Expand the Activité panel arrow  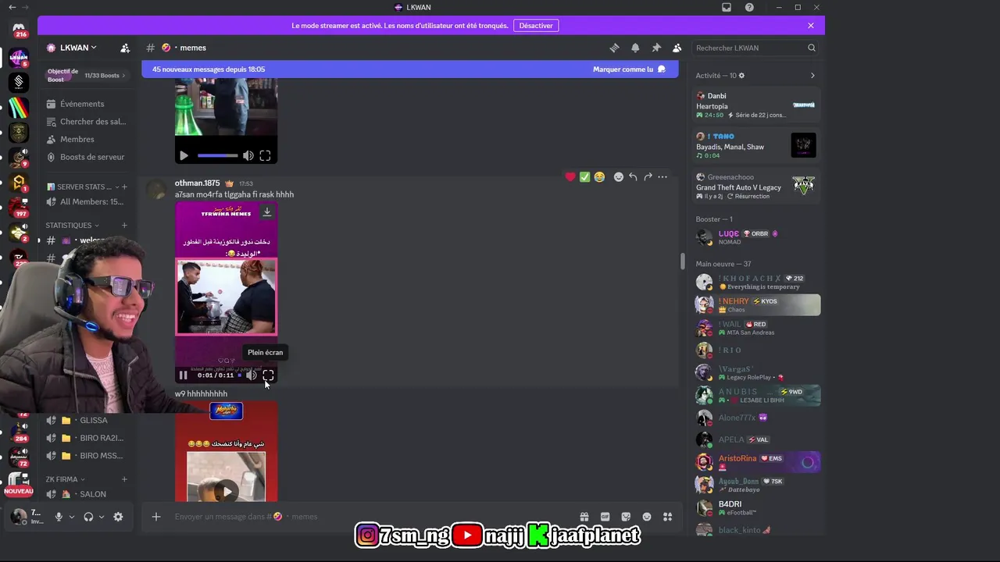812,76
